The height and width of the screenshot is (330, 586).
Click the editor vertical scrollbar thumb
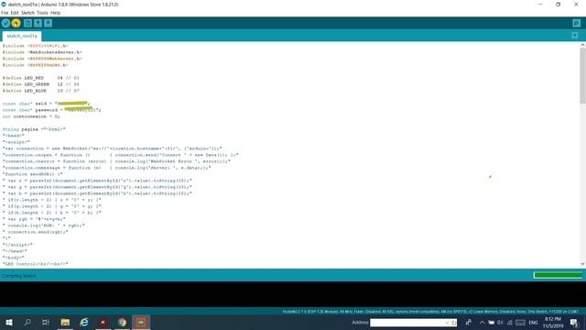(582, 76)
